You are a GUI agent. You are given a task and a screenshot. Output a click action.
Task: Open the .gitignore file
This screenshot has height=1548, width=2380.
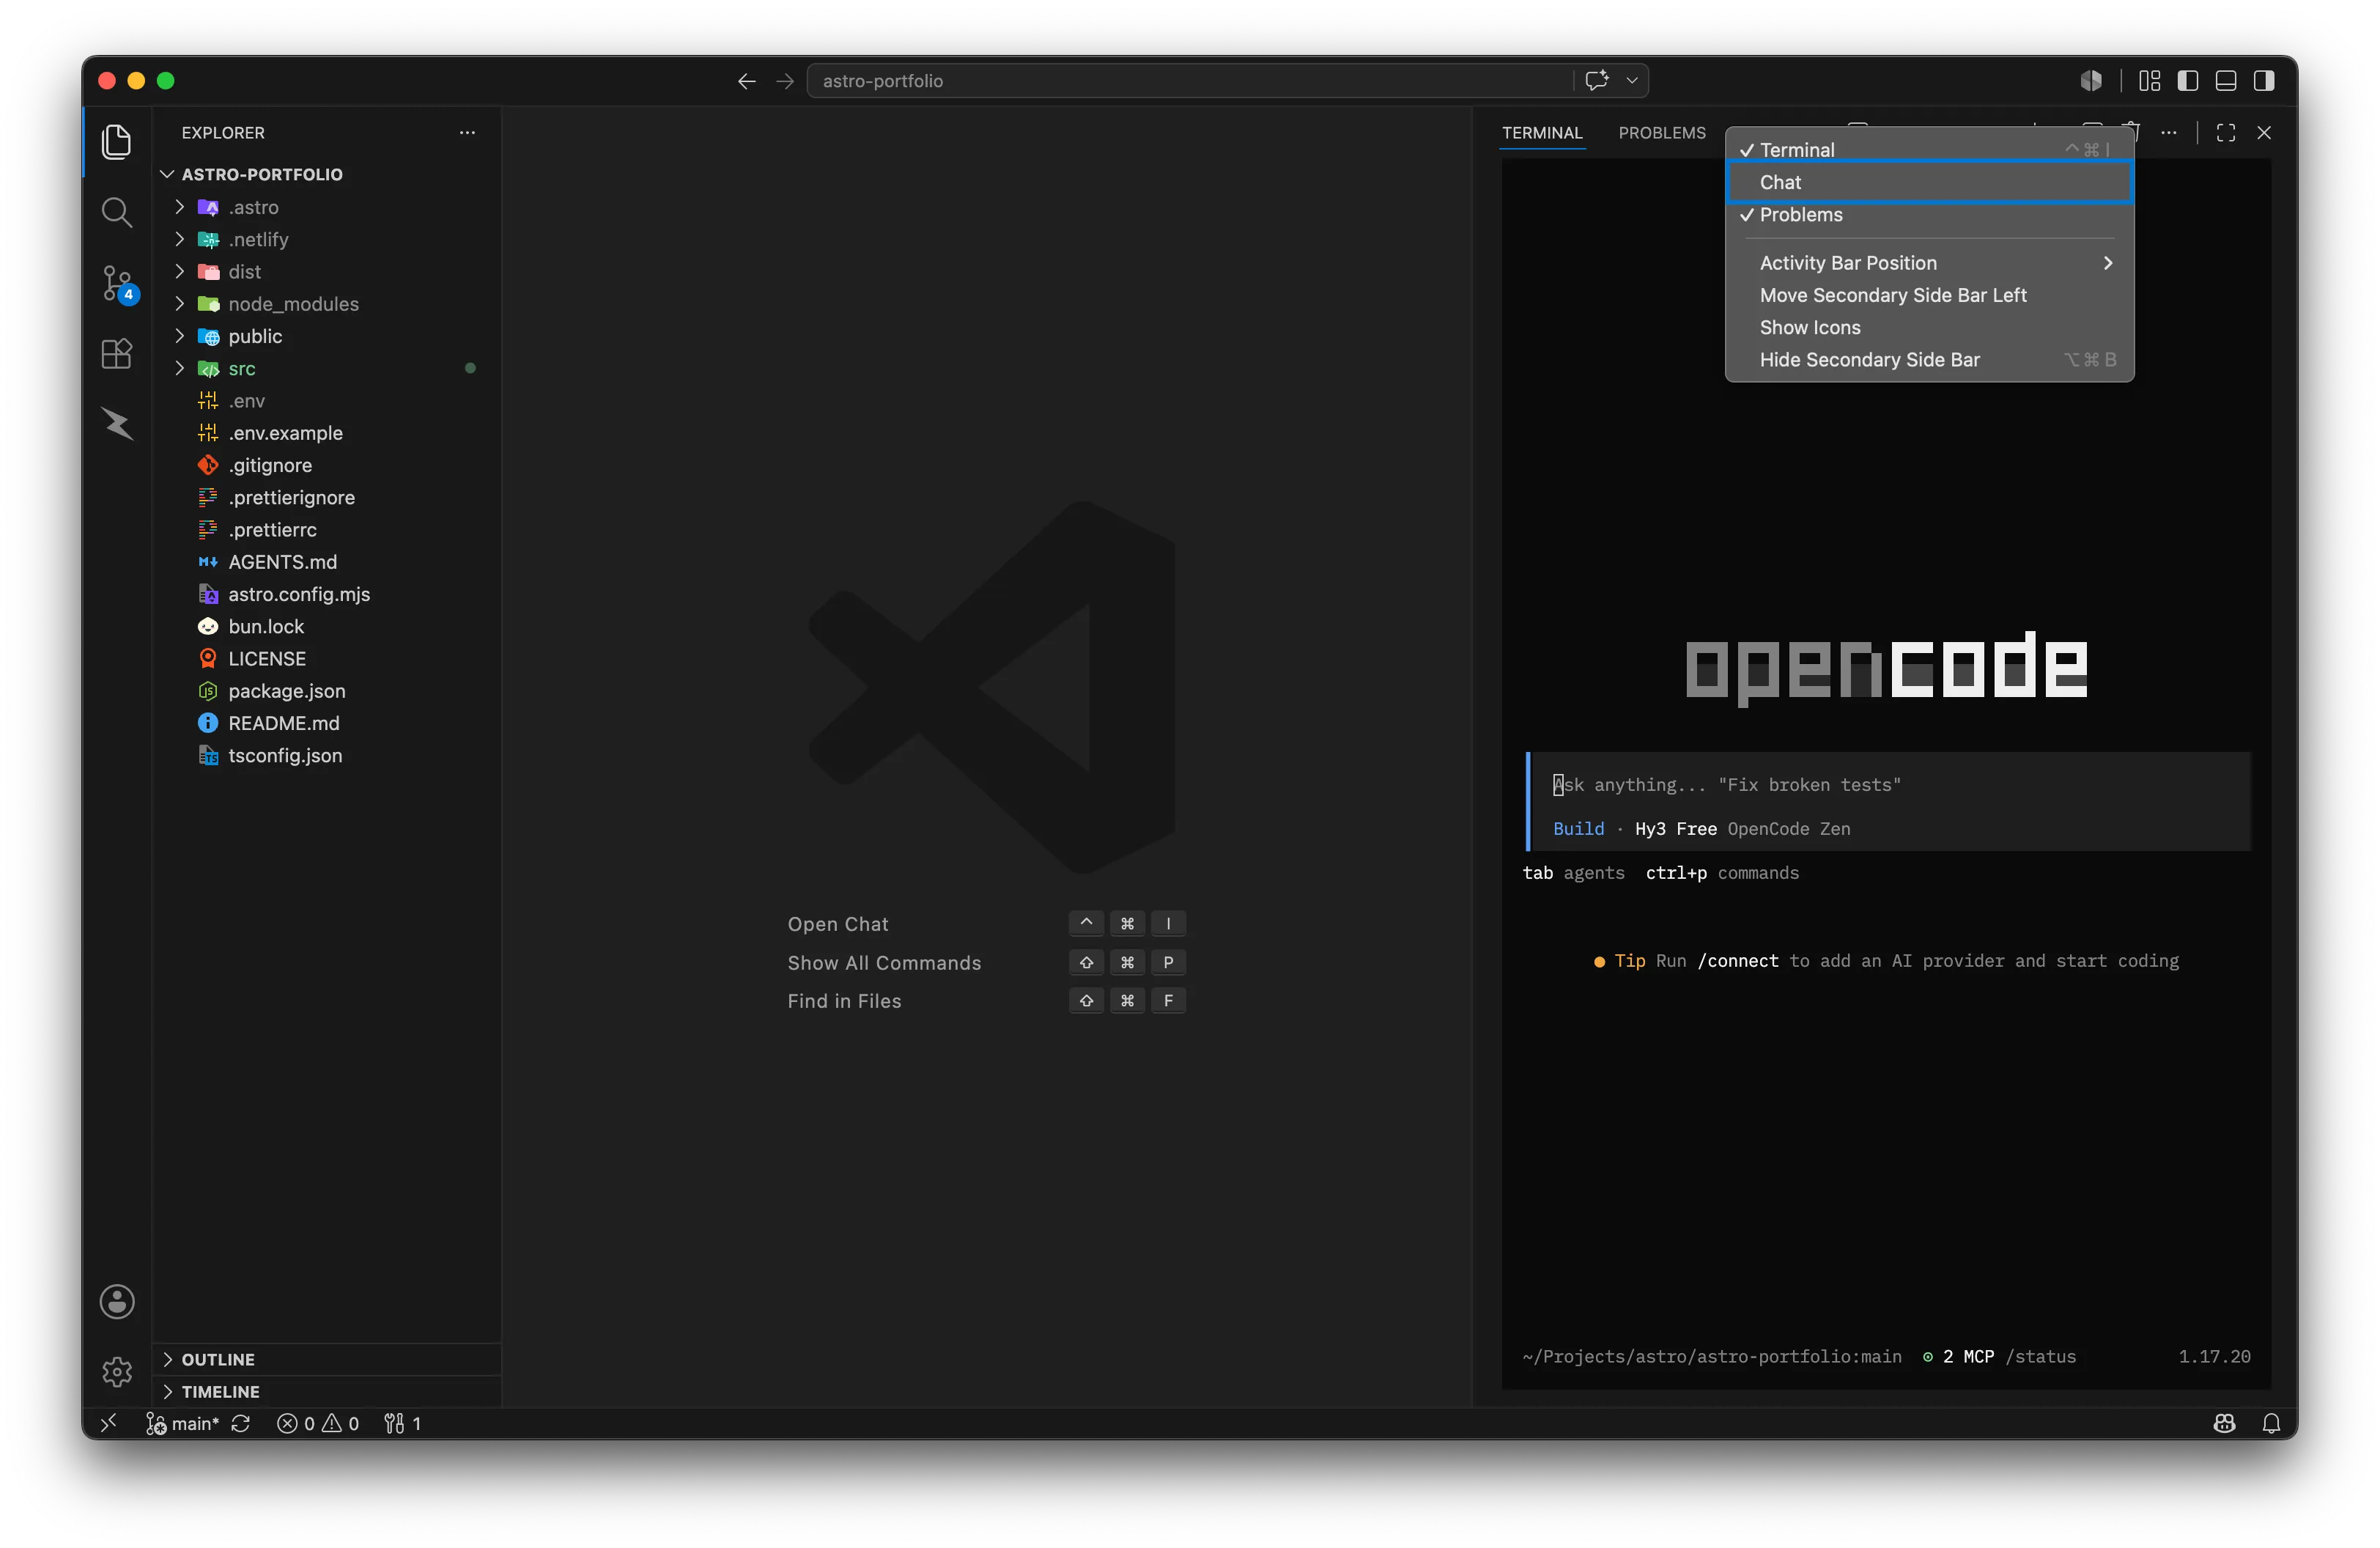[327, 465]
